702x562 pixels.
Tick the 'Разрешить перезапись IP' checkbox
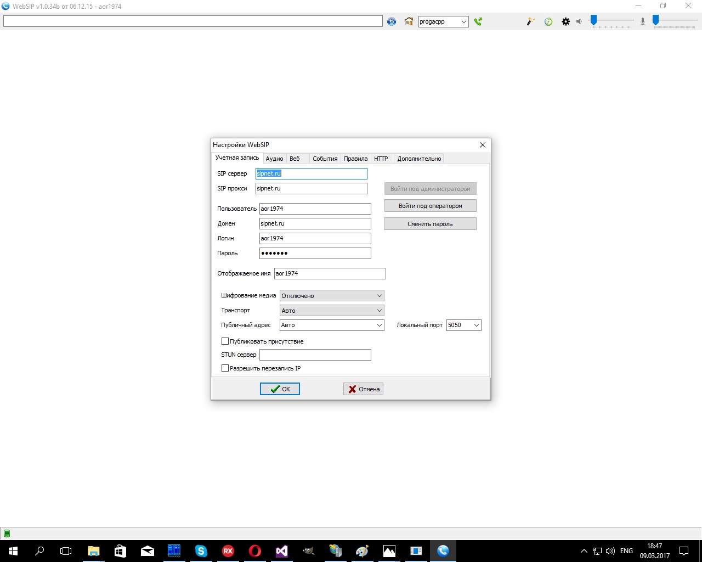[x=225, y=368]
